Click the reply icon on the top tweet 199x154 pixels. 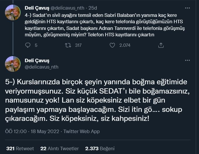tap(28, 45)
